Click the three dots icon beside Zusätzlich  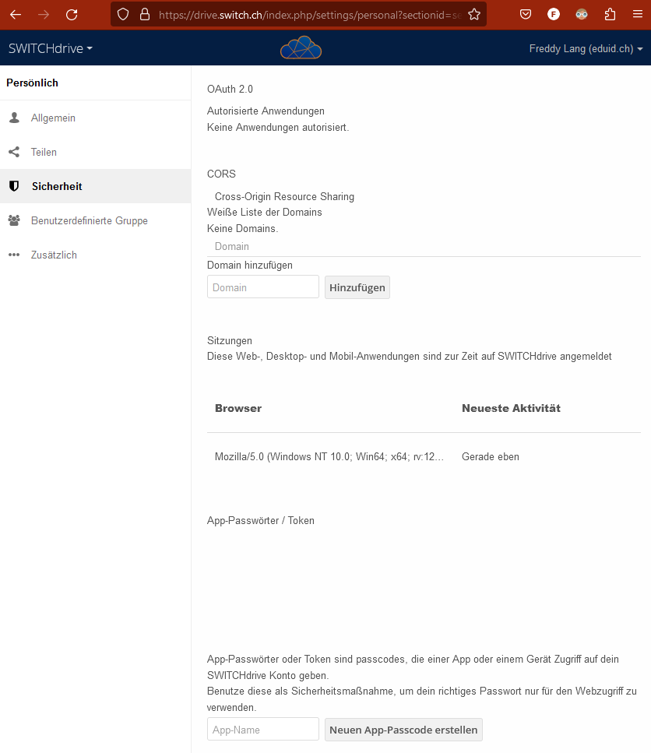click(x=14, y=255)
